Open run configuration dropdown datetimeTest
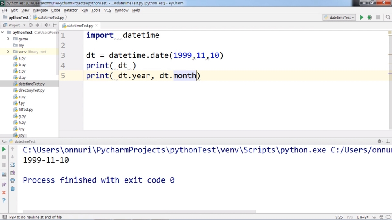 [x=339, y=18]
